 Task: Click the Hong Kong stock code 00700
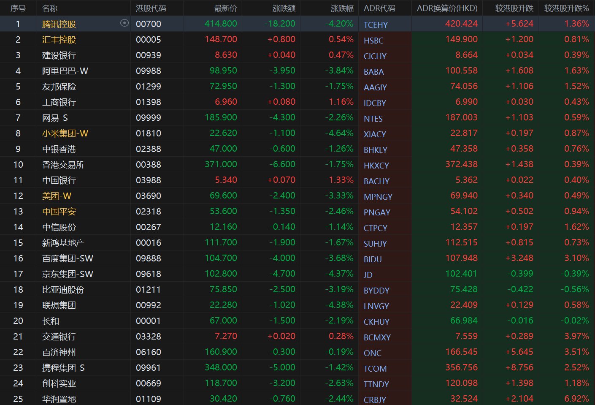pos(149,24)
